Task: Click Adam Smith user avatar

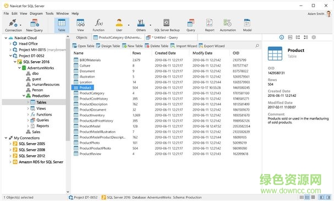Action: (x=328, y=14)
